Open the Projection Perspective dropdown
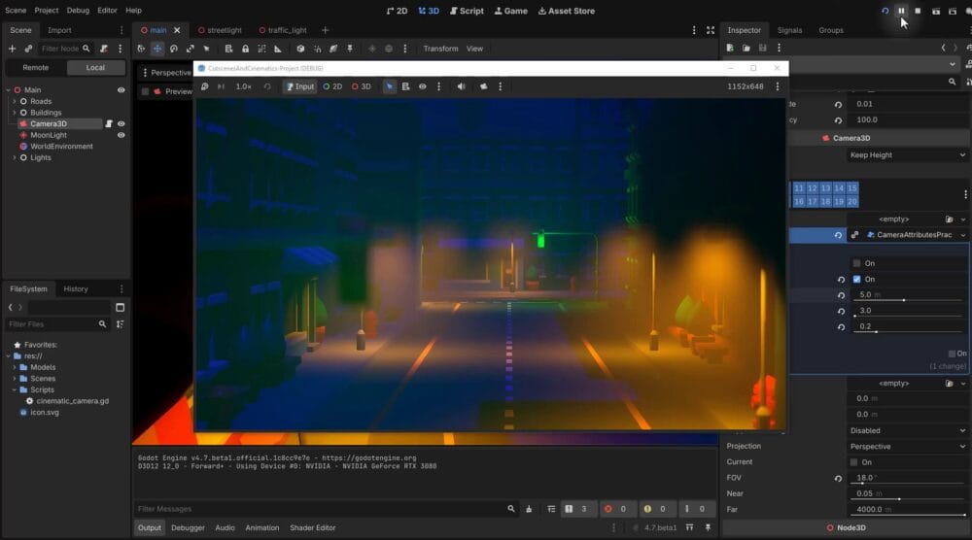The height and width of the screenshot is (540, 972). point(907,447)
